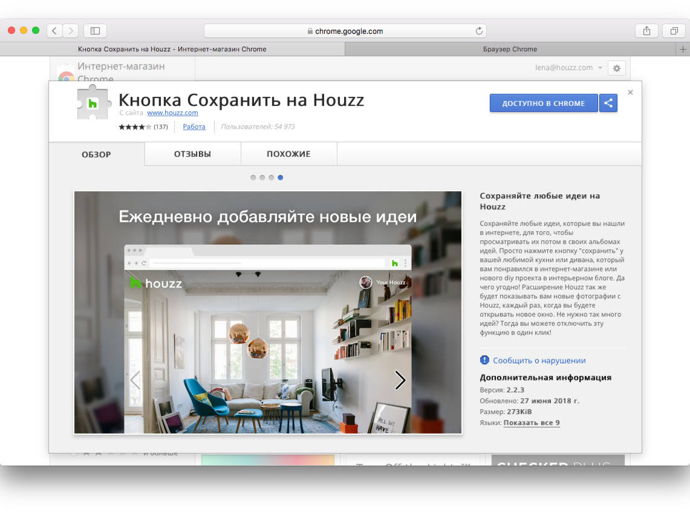This screenshot has height=514, width=690.
Task: Click the reload icon in the address bar
Action: [478, 30]
